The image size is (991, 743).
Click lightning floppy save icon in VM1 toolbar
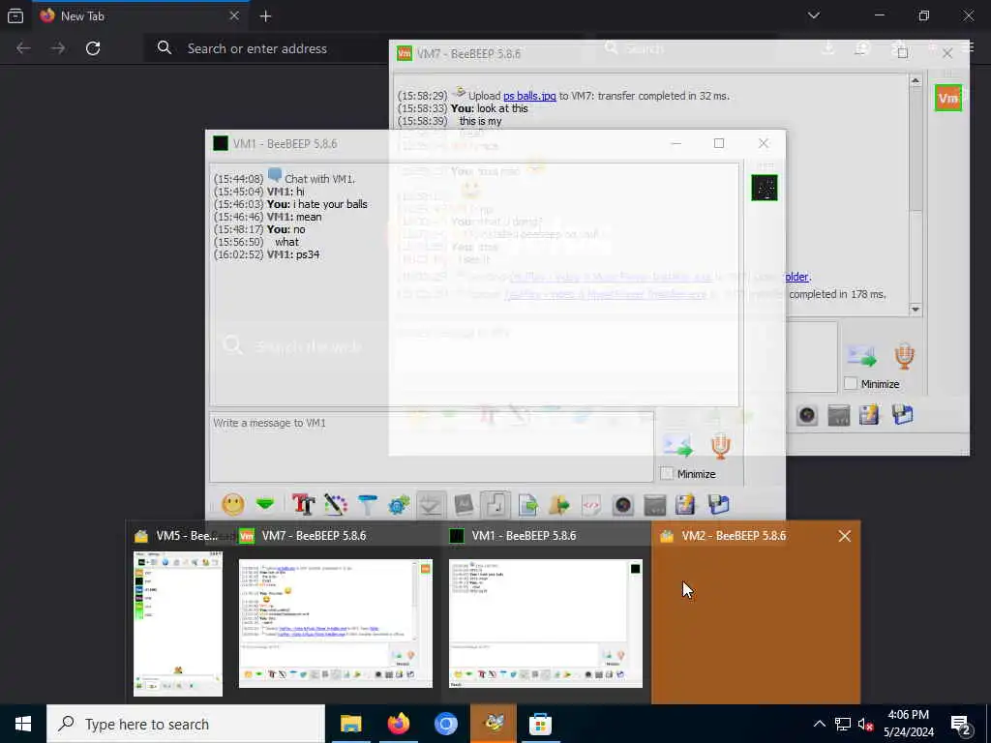[686, 504]
